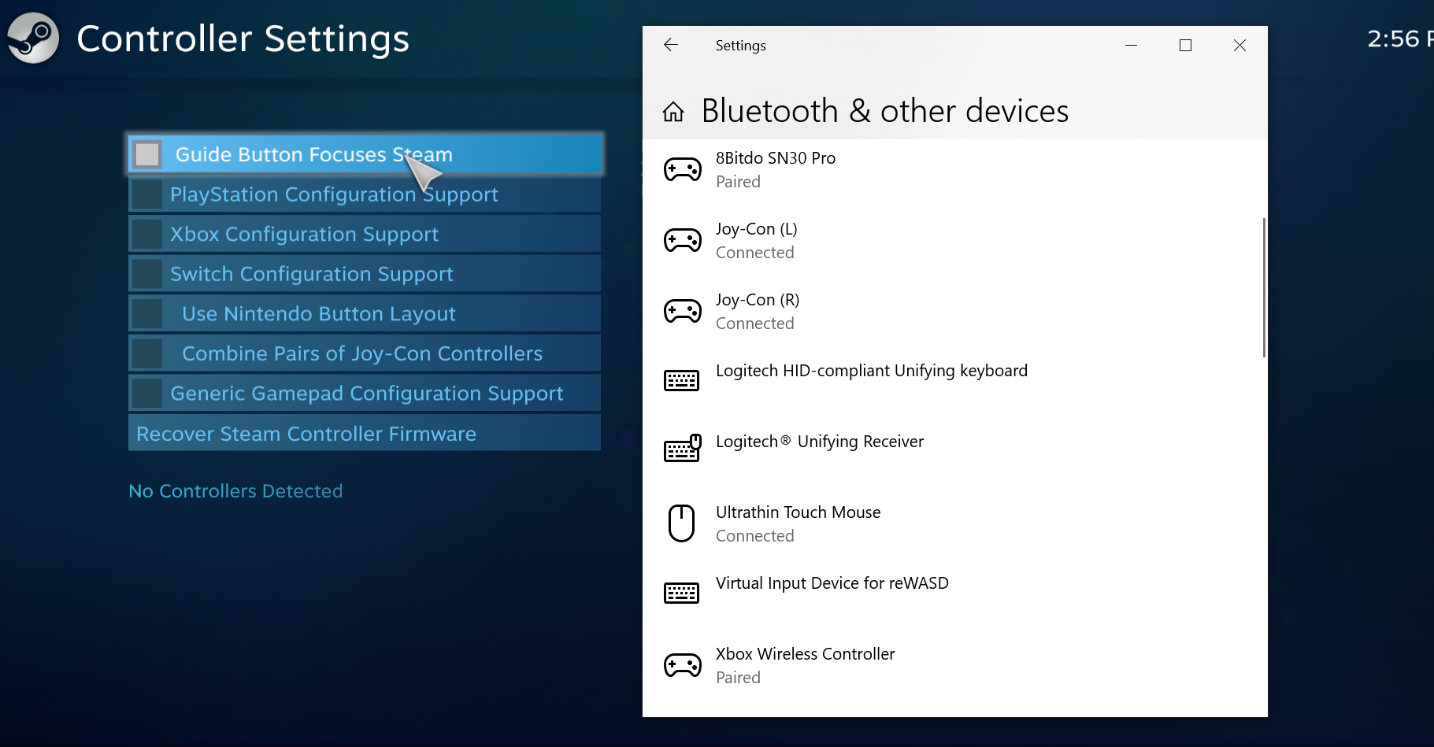Image resolution: width=1434 pixels, height=747 pixels.
Task: Enable Generic Gamepad Configuration Support checkbox
Action: (147, 393)
